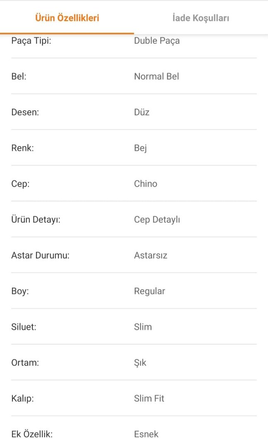Select the 'Siluet:' label

click(24, 327)
